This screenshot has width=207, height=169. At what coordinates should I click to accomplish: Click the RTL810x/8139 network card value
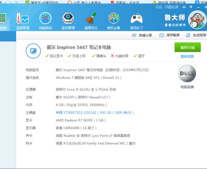coord(96,143)
